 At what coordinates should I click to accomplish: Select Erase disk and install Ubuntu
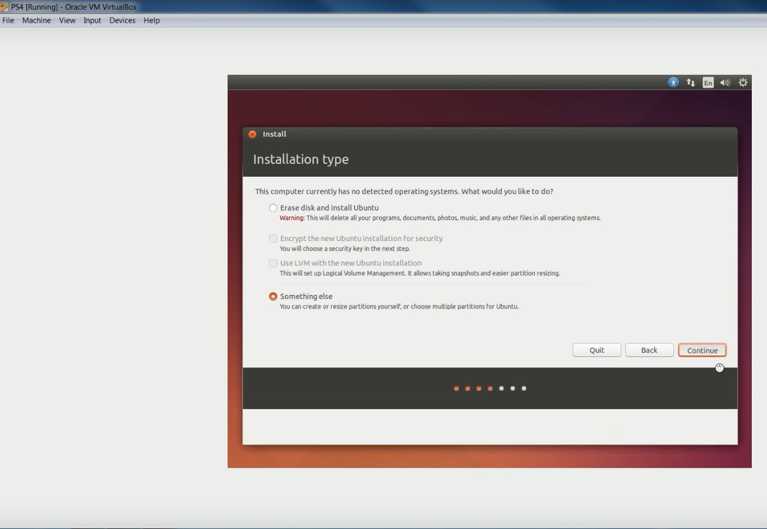pyautogui.click(x=324, y=208)
